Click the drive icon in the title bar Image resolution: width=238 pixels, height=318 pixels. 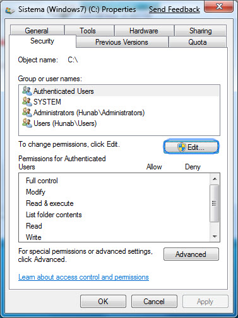tap(9, 10)
